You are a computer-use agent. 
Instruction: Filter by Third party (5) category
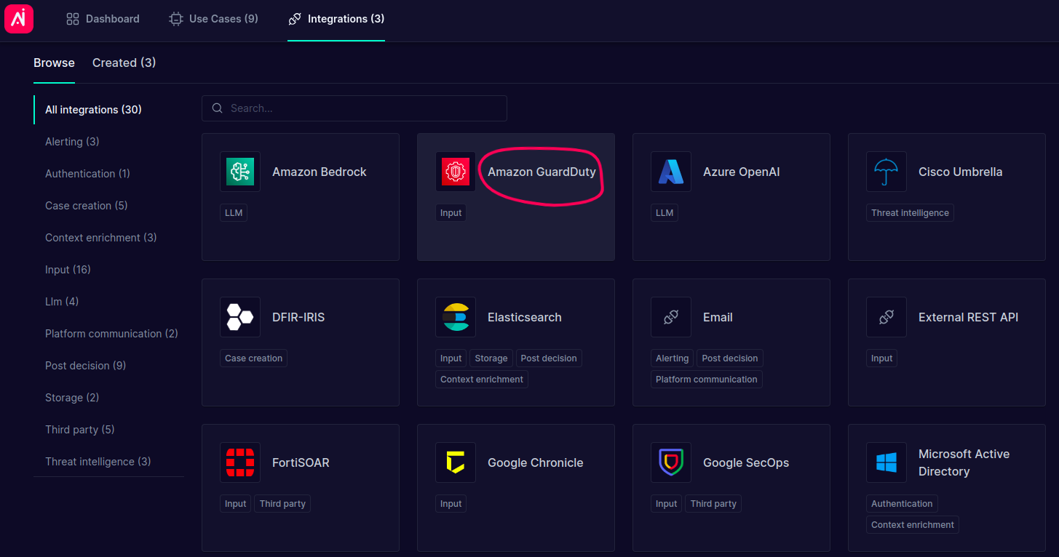click(x=80, y=430)
